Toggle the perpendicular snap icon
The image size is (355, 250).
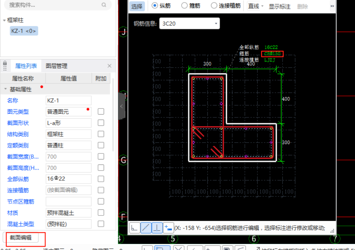point(157,228)
